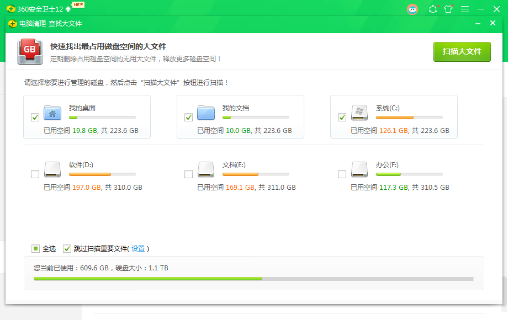Click the 办公(F:) drive icon

(359, 169)
